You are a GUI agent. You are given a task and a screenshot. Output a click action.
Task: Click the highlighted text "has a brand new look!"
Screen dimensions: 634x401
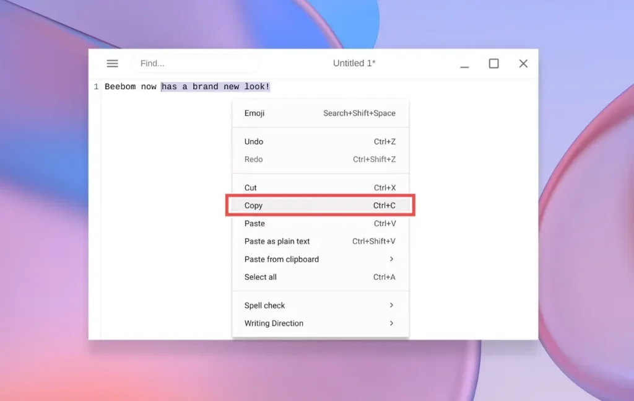(215, 87)
